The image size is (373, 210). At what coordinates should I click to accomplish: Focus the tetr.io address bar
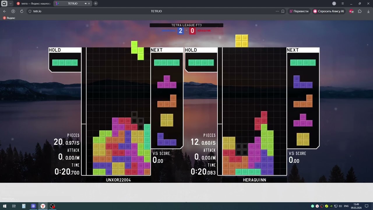(156, 11)
